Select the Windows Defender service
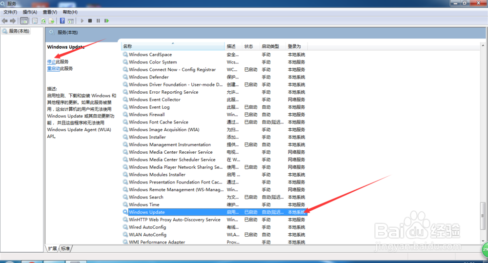This screenshot has width=488, height=263. (214, 77)
